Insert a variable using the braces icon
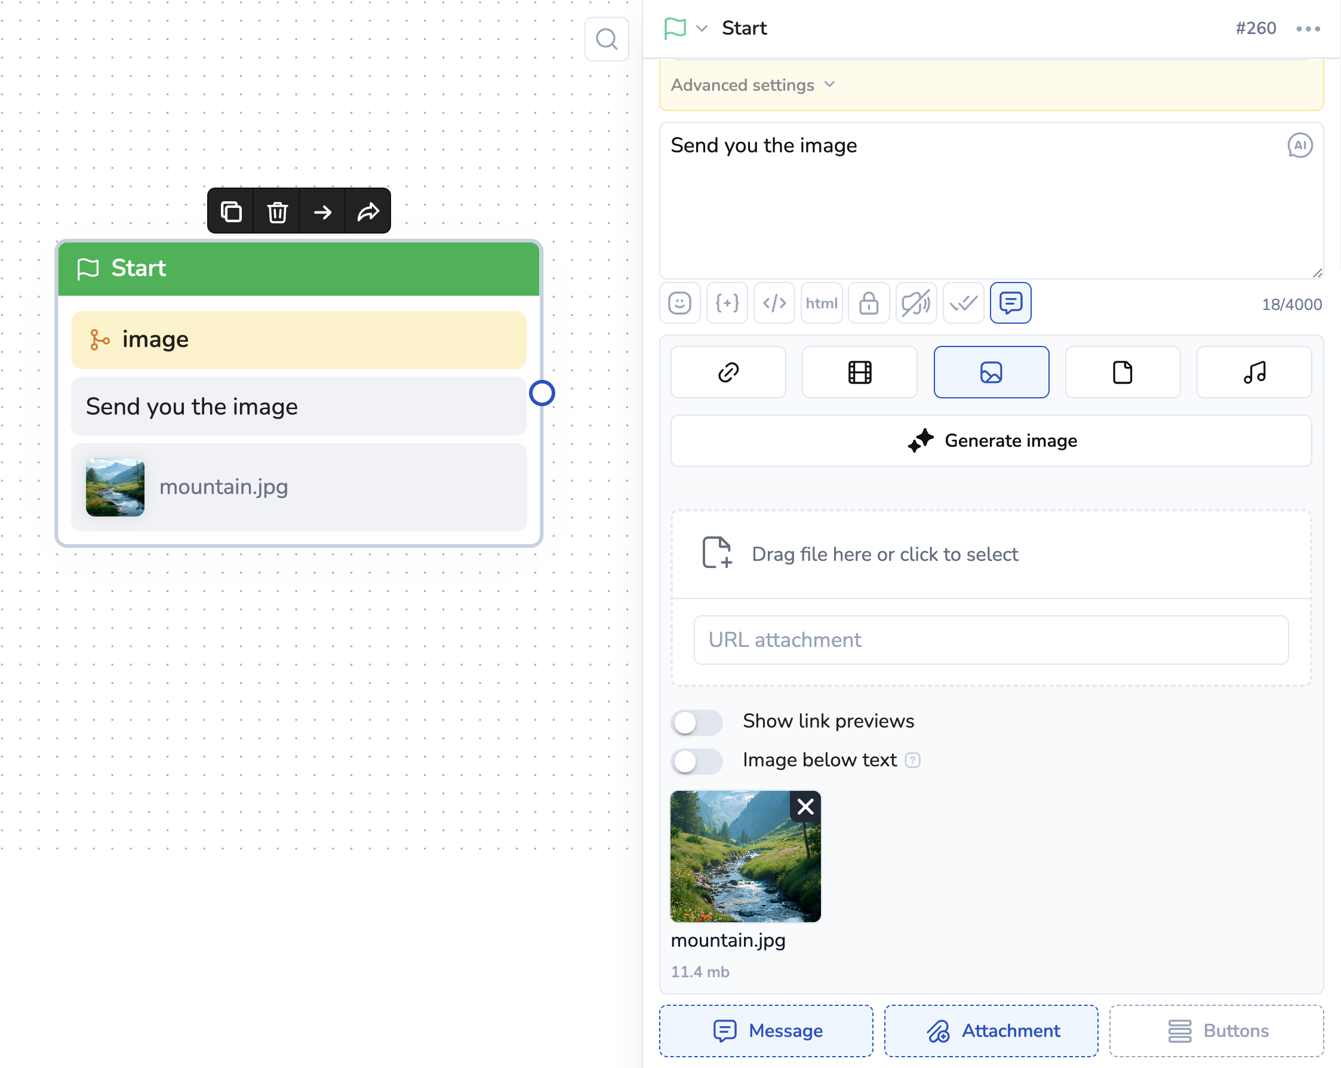1341x1068 pixels. click(727, 303)
